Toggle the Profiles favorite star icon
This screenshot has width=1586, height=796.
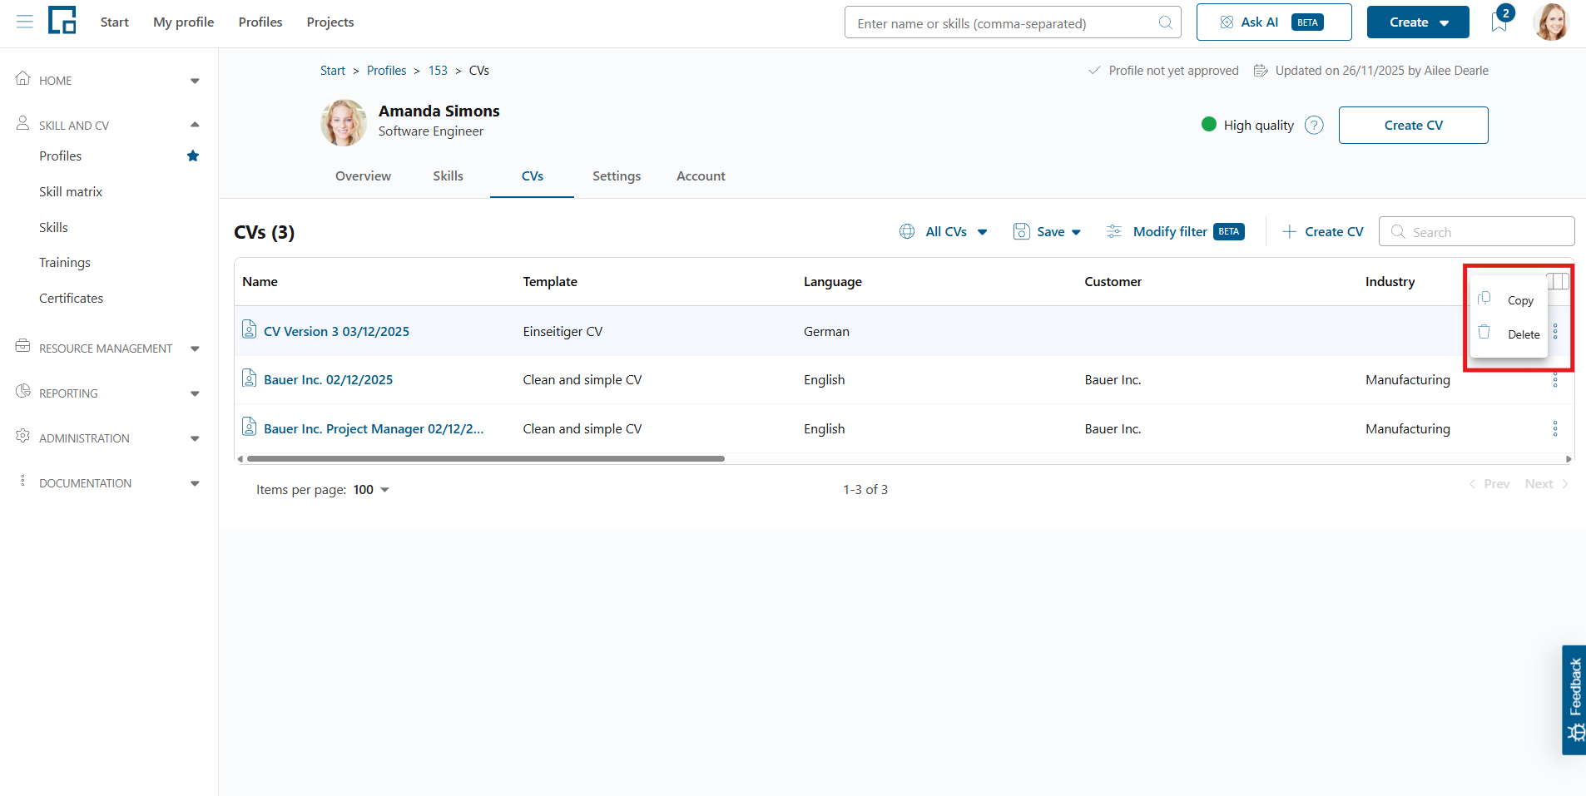pos(193,156)
